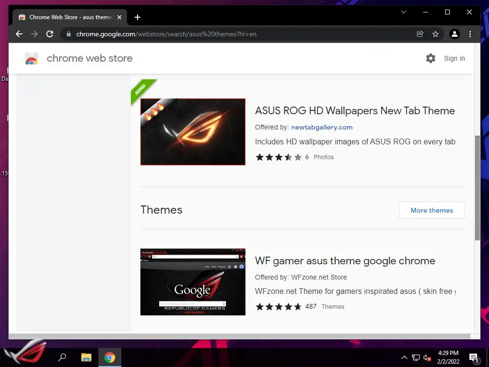Open the ASUS ROG HD Wallpapers thumbnail

pos(193,132)
